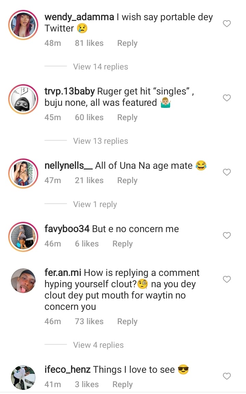Like wendy_adamma's comment with the heart

pyautogui.click(x=227, y=24)
